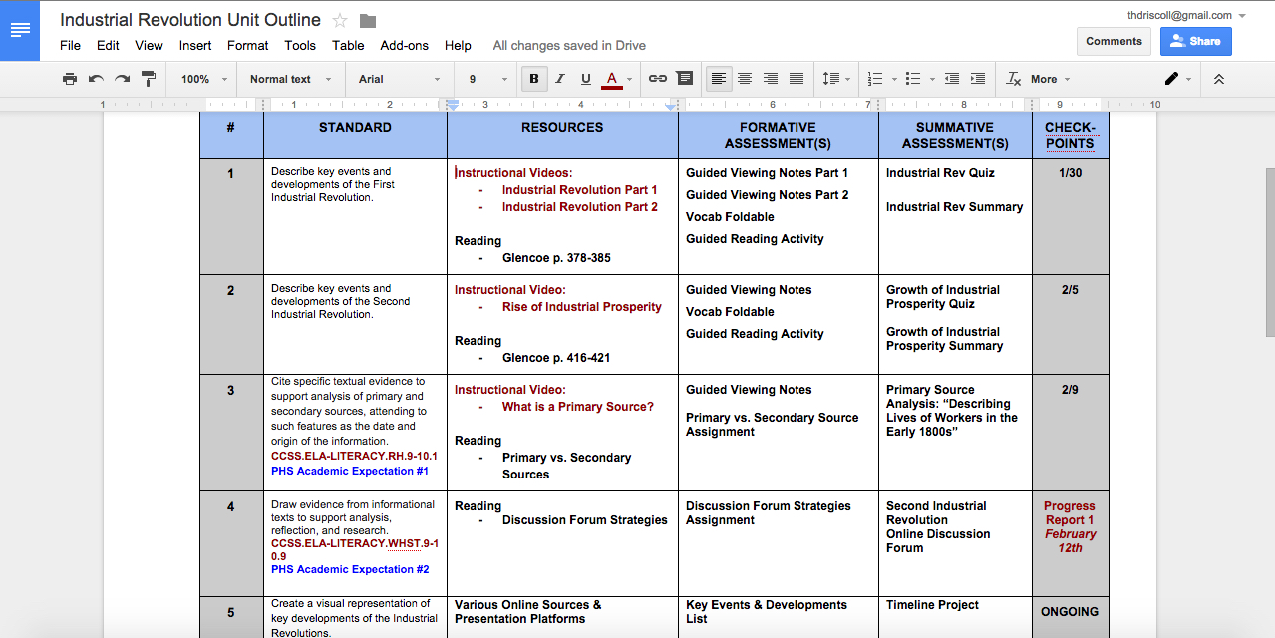Open the Arial font dropdown
1275x638 pixels.
pyautogui.click(x=399, y=79)
